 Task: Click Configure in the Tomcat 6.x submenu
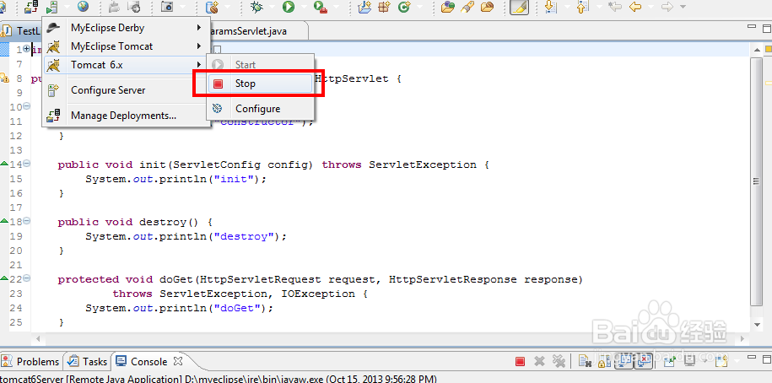[x=260, y=109]
